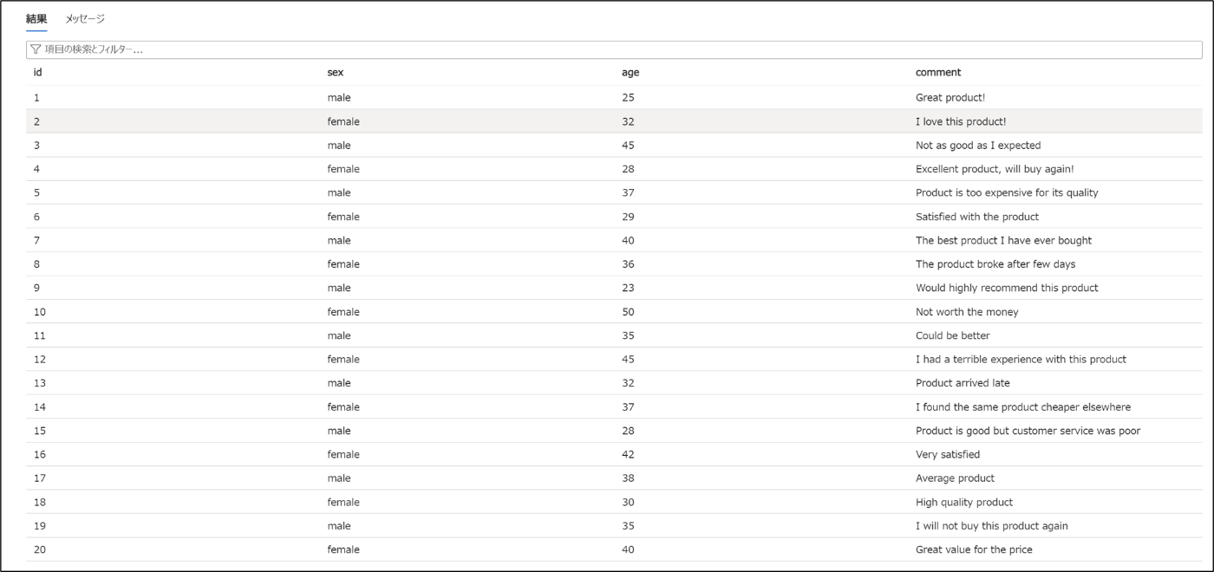
Task: Click the comment column header
Action: [x=938, y=73]
